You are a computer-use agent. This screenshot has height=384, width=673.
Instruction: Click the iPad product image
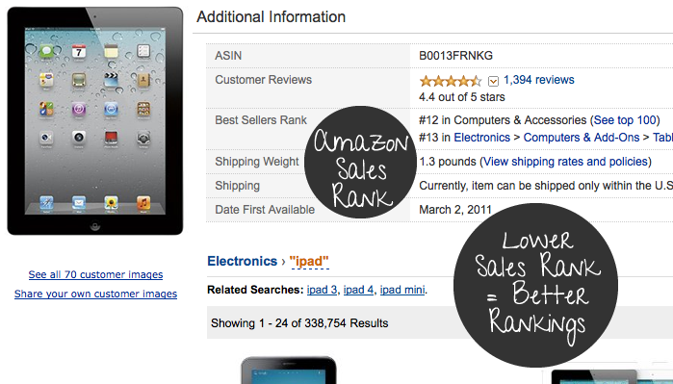click(95, 121)
